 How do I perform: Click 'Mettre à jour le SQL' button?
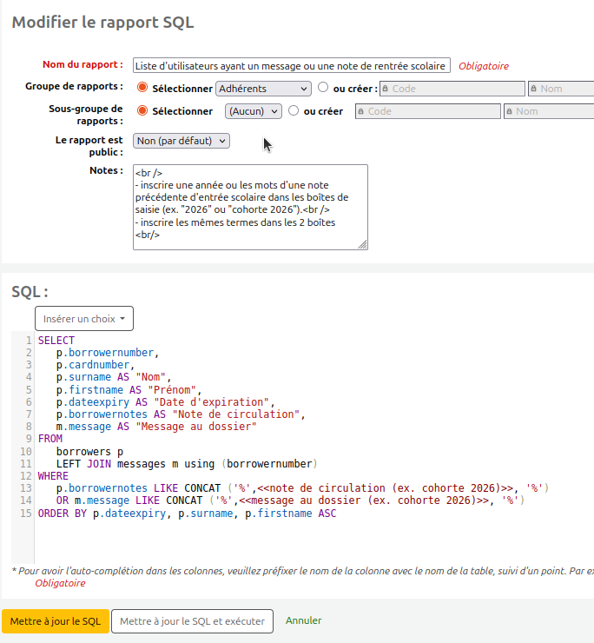[x=56, y=621]
